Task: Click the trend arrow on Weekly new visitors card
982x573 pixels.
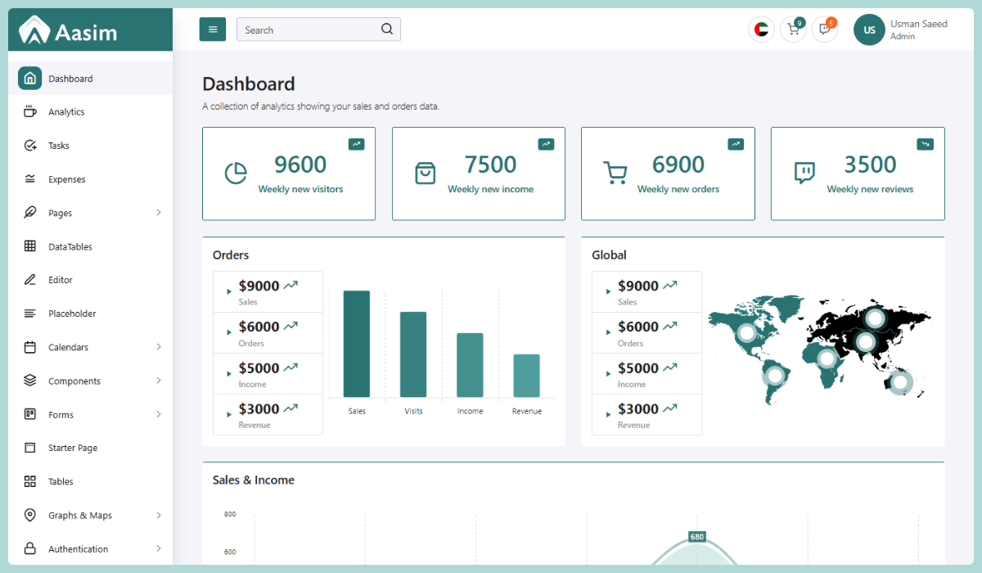Action: (356, 143)
